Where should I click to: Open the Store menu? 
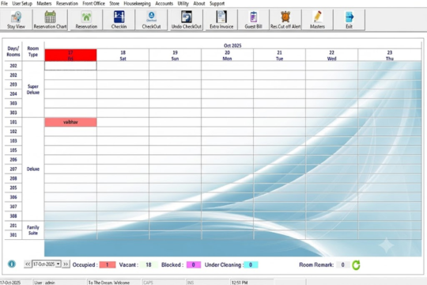coord(115,3)
